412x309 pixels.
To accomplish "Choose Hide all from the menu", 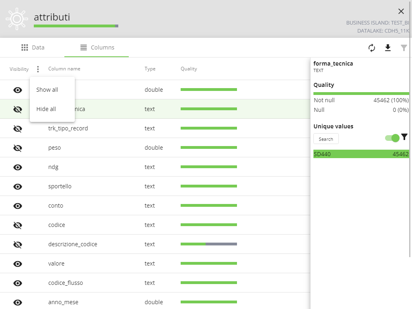I will click(x=46, y=109).
